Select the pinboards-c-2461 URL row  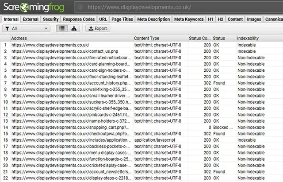[x=71, y=115]
